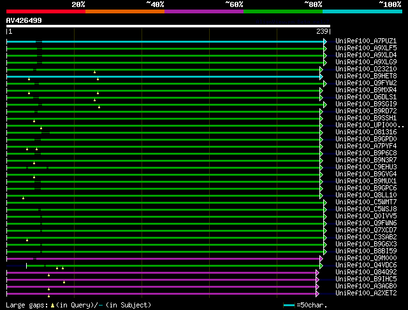This screenshot has width=408, height=310.
Task: Click the white query sequence ruler bar
Action: pyautogui.click(x=168, y=26)
